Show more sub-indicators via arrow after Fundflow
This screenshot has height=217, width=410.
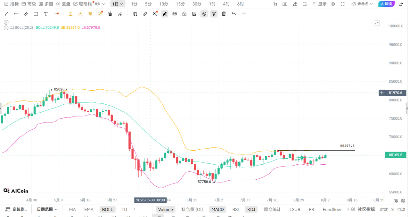348,209
